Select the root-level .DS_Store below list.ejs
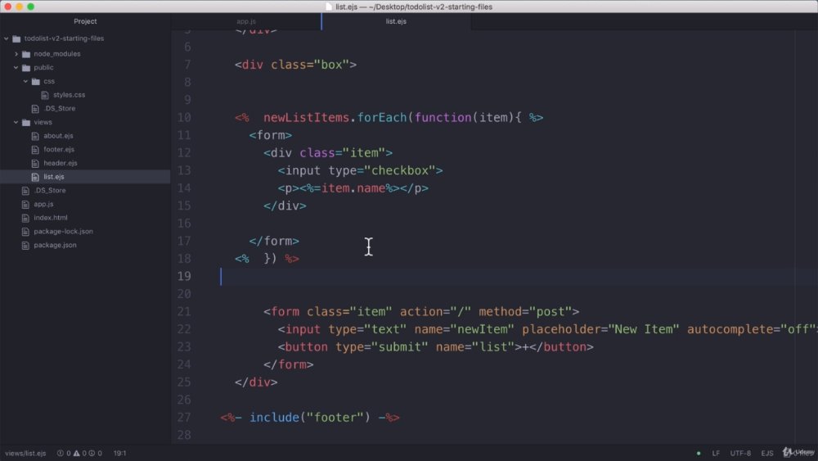818x461 pixels. click(x=50, y=191)
